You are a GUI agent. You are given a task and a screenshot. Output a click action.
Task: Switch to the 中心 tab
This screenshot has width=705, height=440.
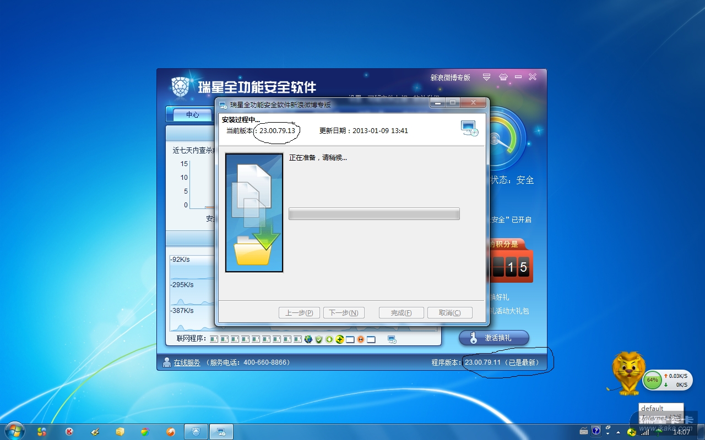tap(192, 114)
